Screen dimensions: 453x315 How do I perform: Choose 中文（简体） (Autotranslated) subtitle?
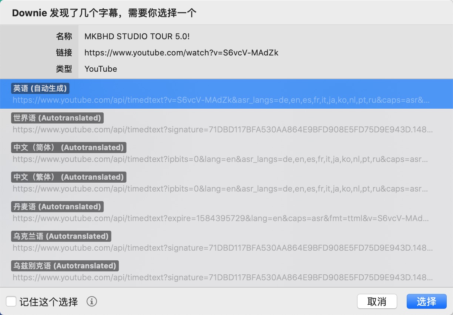[x=226, y=153]
